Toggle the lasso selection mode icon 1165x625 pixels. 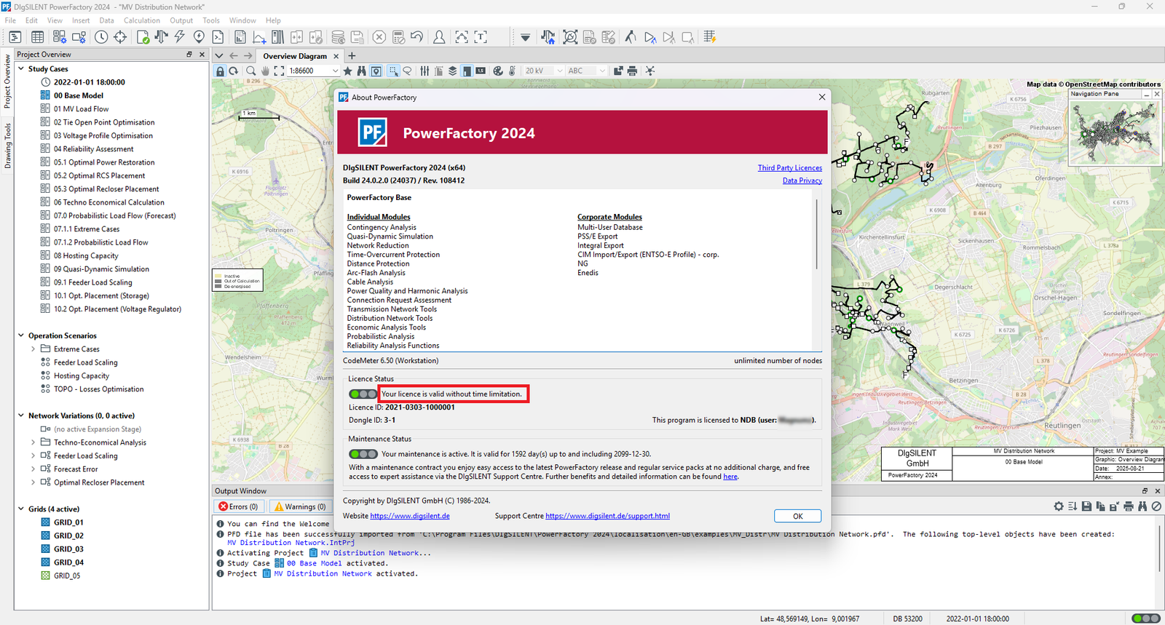[407, 71]
